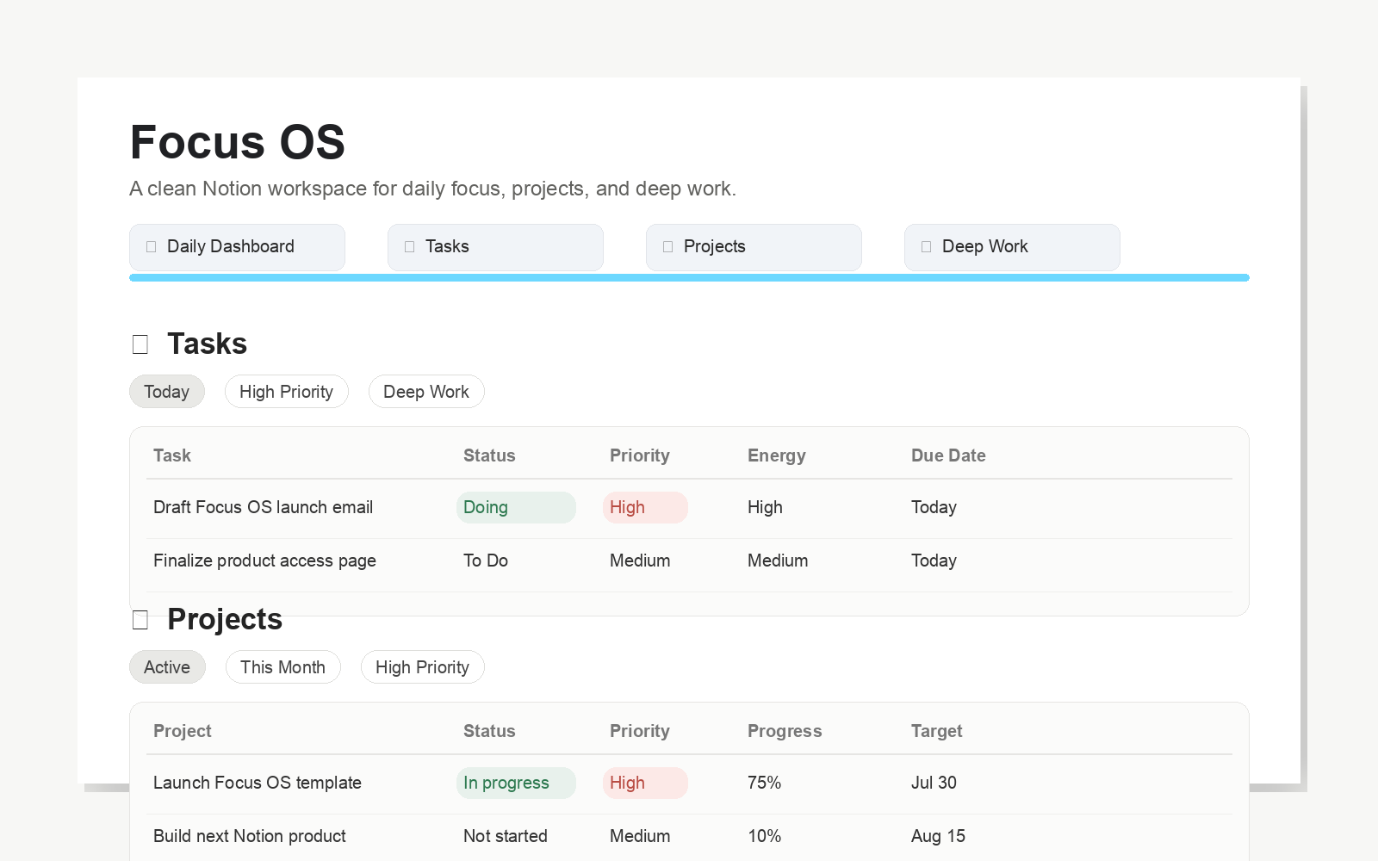Image resolution: width=1378 pixels, height=861 pixels.
Task: Click Today due date for access page
Action: [x=934, y=561]
